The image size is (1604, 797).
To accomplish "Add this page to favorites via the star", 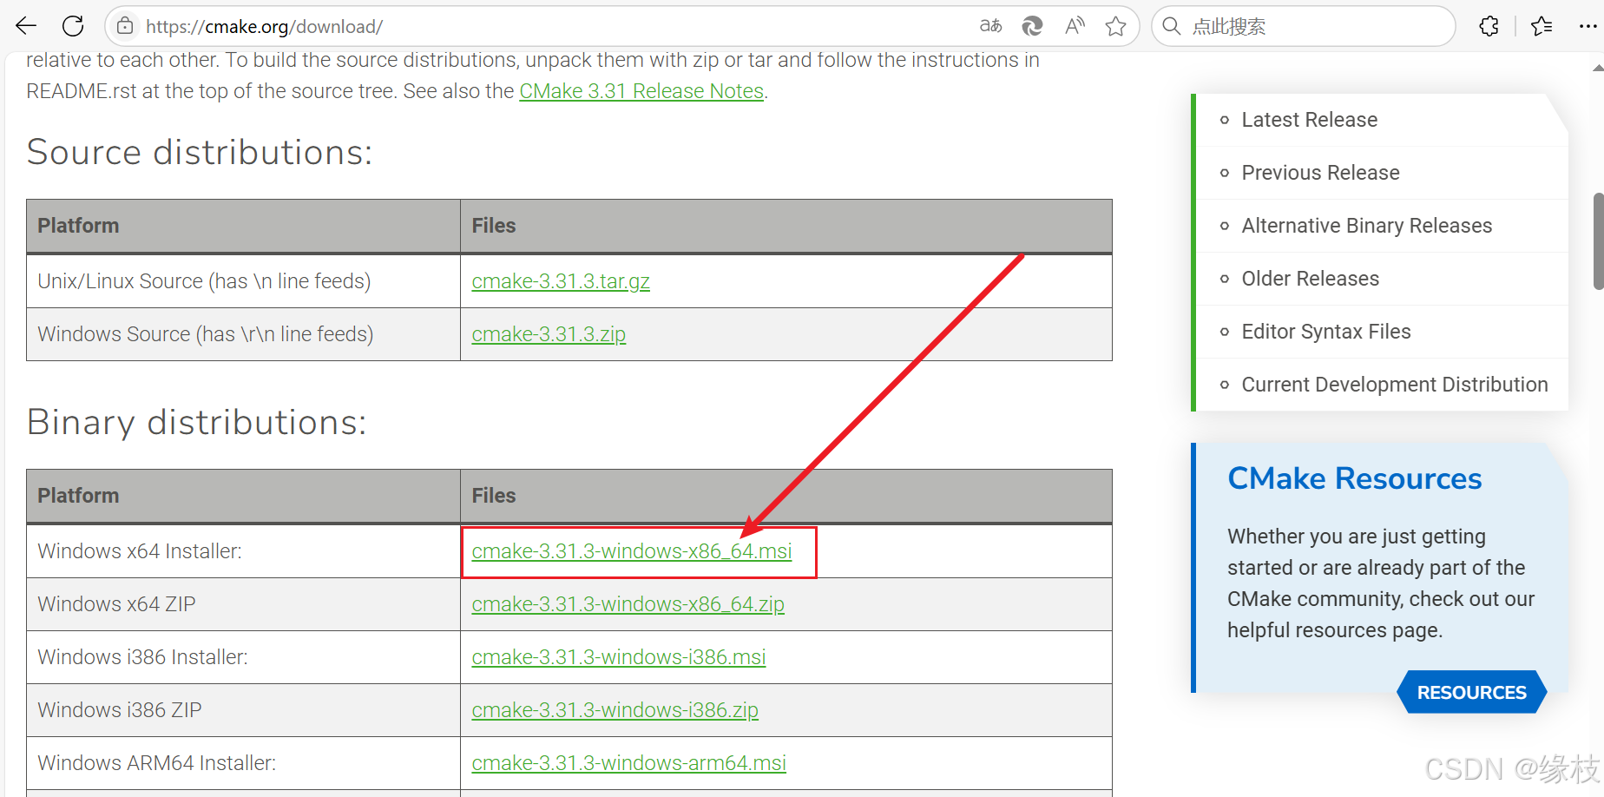I will click(x=1116, y=26).
